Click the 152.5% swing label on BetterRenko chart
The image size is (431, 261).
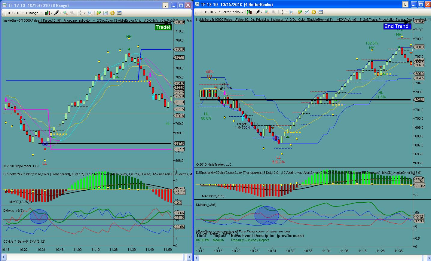click(x=372, y=43)
